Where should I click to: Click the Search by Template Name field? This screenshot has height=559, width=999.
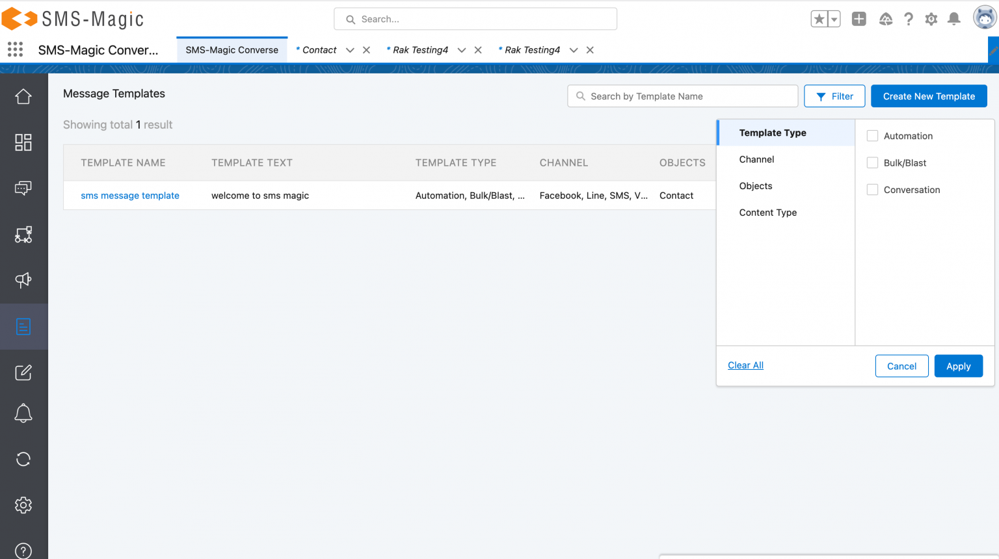682,96
